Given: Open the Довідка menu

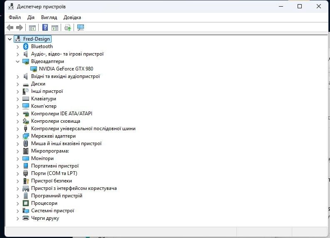Looking at the screenshot, I should click(72, 17).
